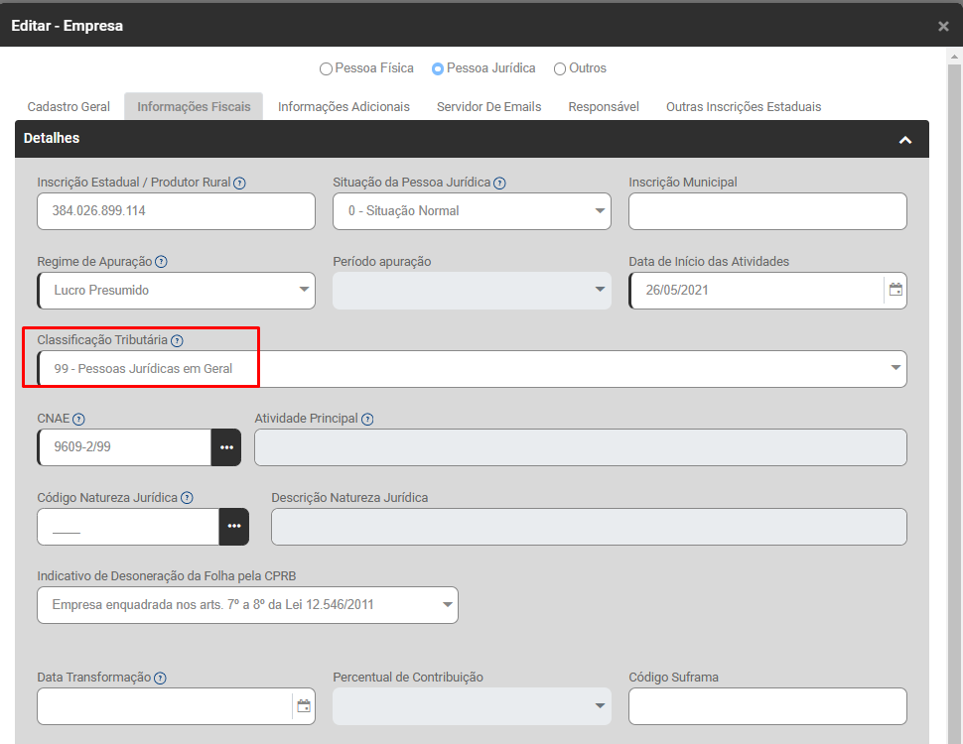Switch to the Cadastro Geral tab
This screenshot has height=744, width=963.
click(69, 107)
